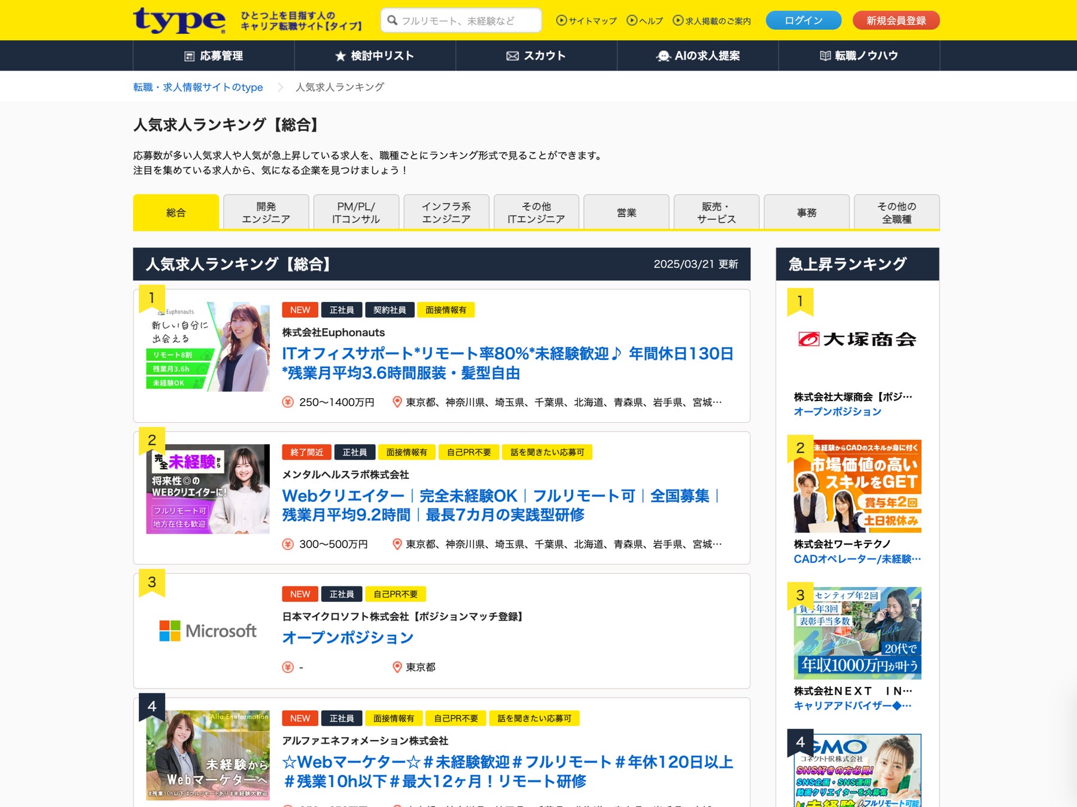The width and height of the screenshot is (1077, 807).
Task: Open 応募管理 in the navigation bar
Action: click(214, 56)
